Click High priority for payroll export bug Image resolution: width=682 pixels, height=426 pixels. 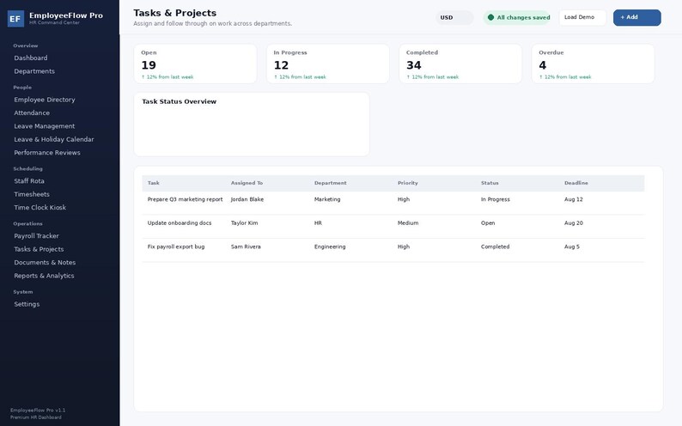[x=404, y=246]
